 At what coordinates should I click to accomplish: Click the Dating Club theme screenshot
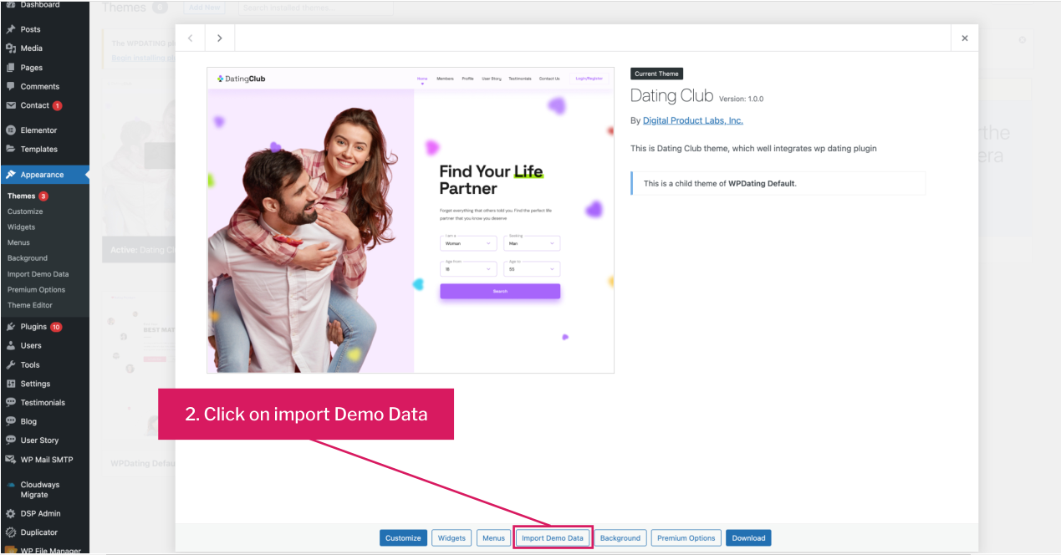pos(411,220)
